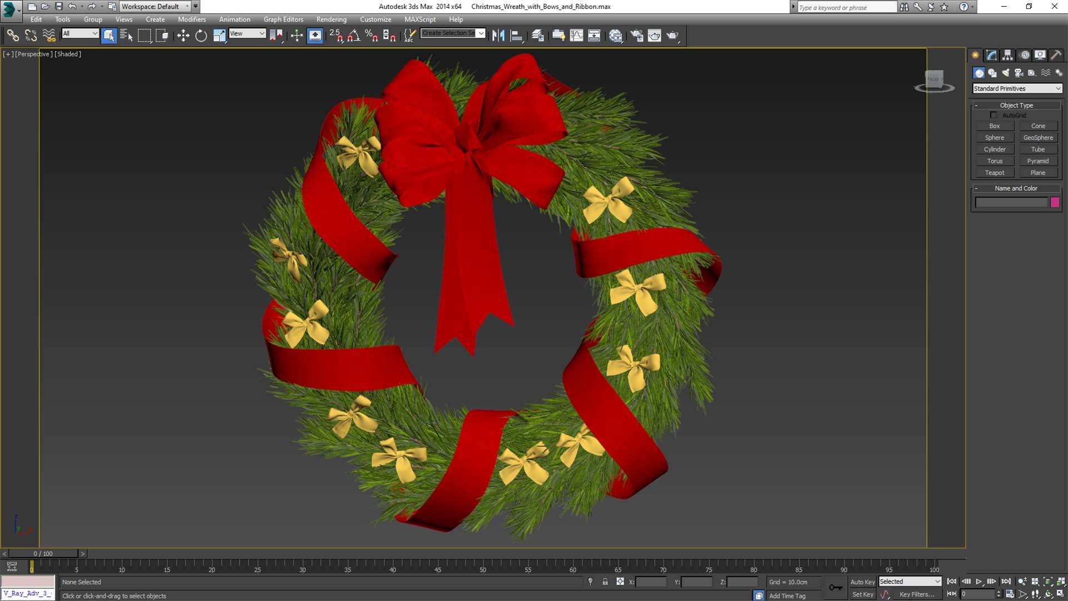Screen dimensions: 1068x601
Task: Activate the Rotate tool
Action: point(201,36)
